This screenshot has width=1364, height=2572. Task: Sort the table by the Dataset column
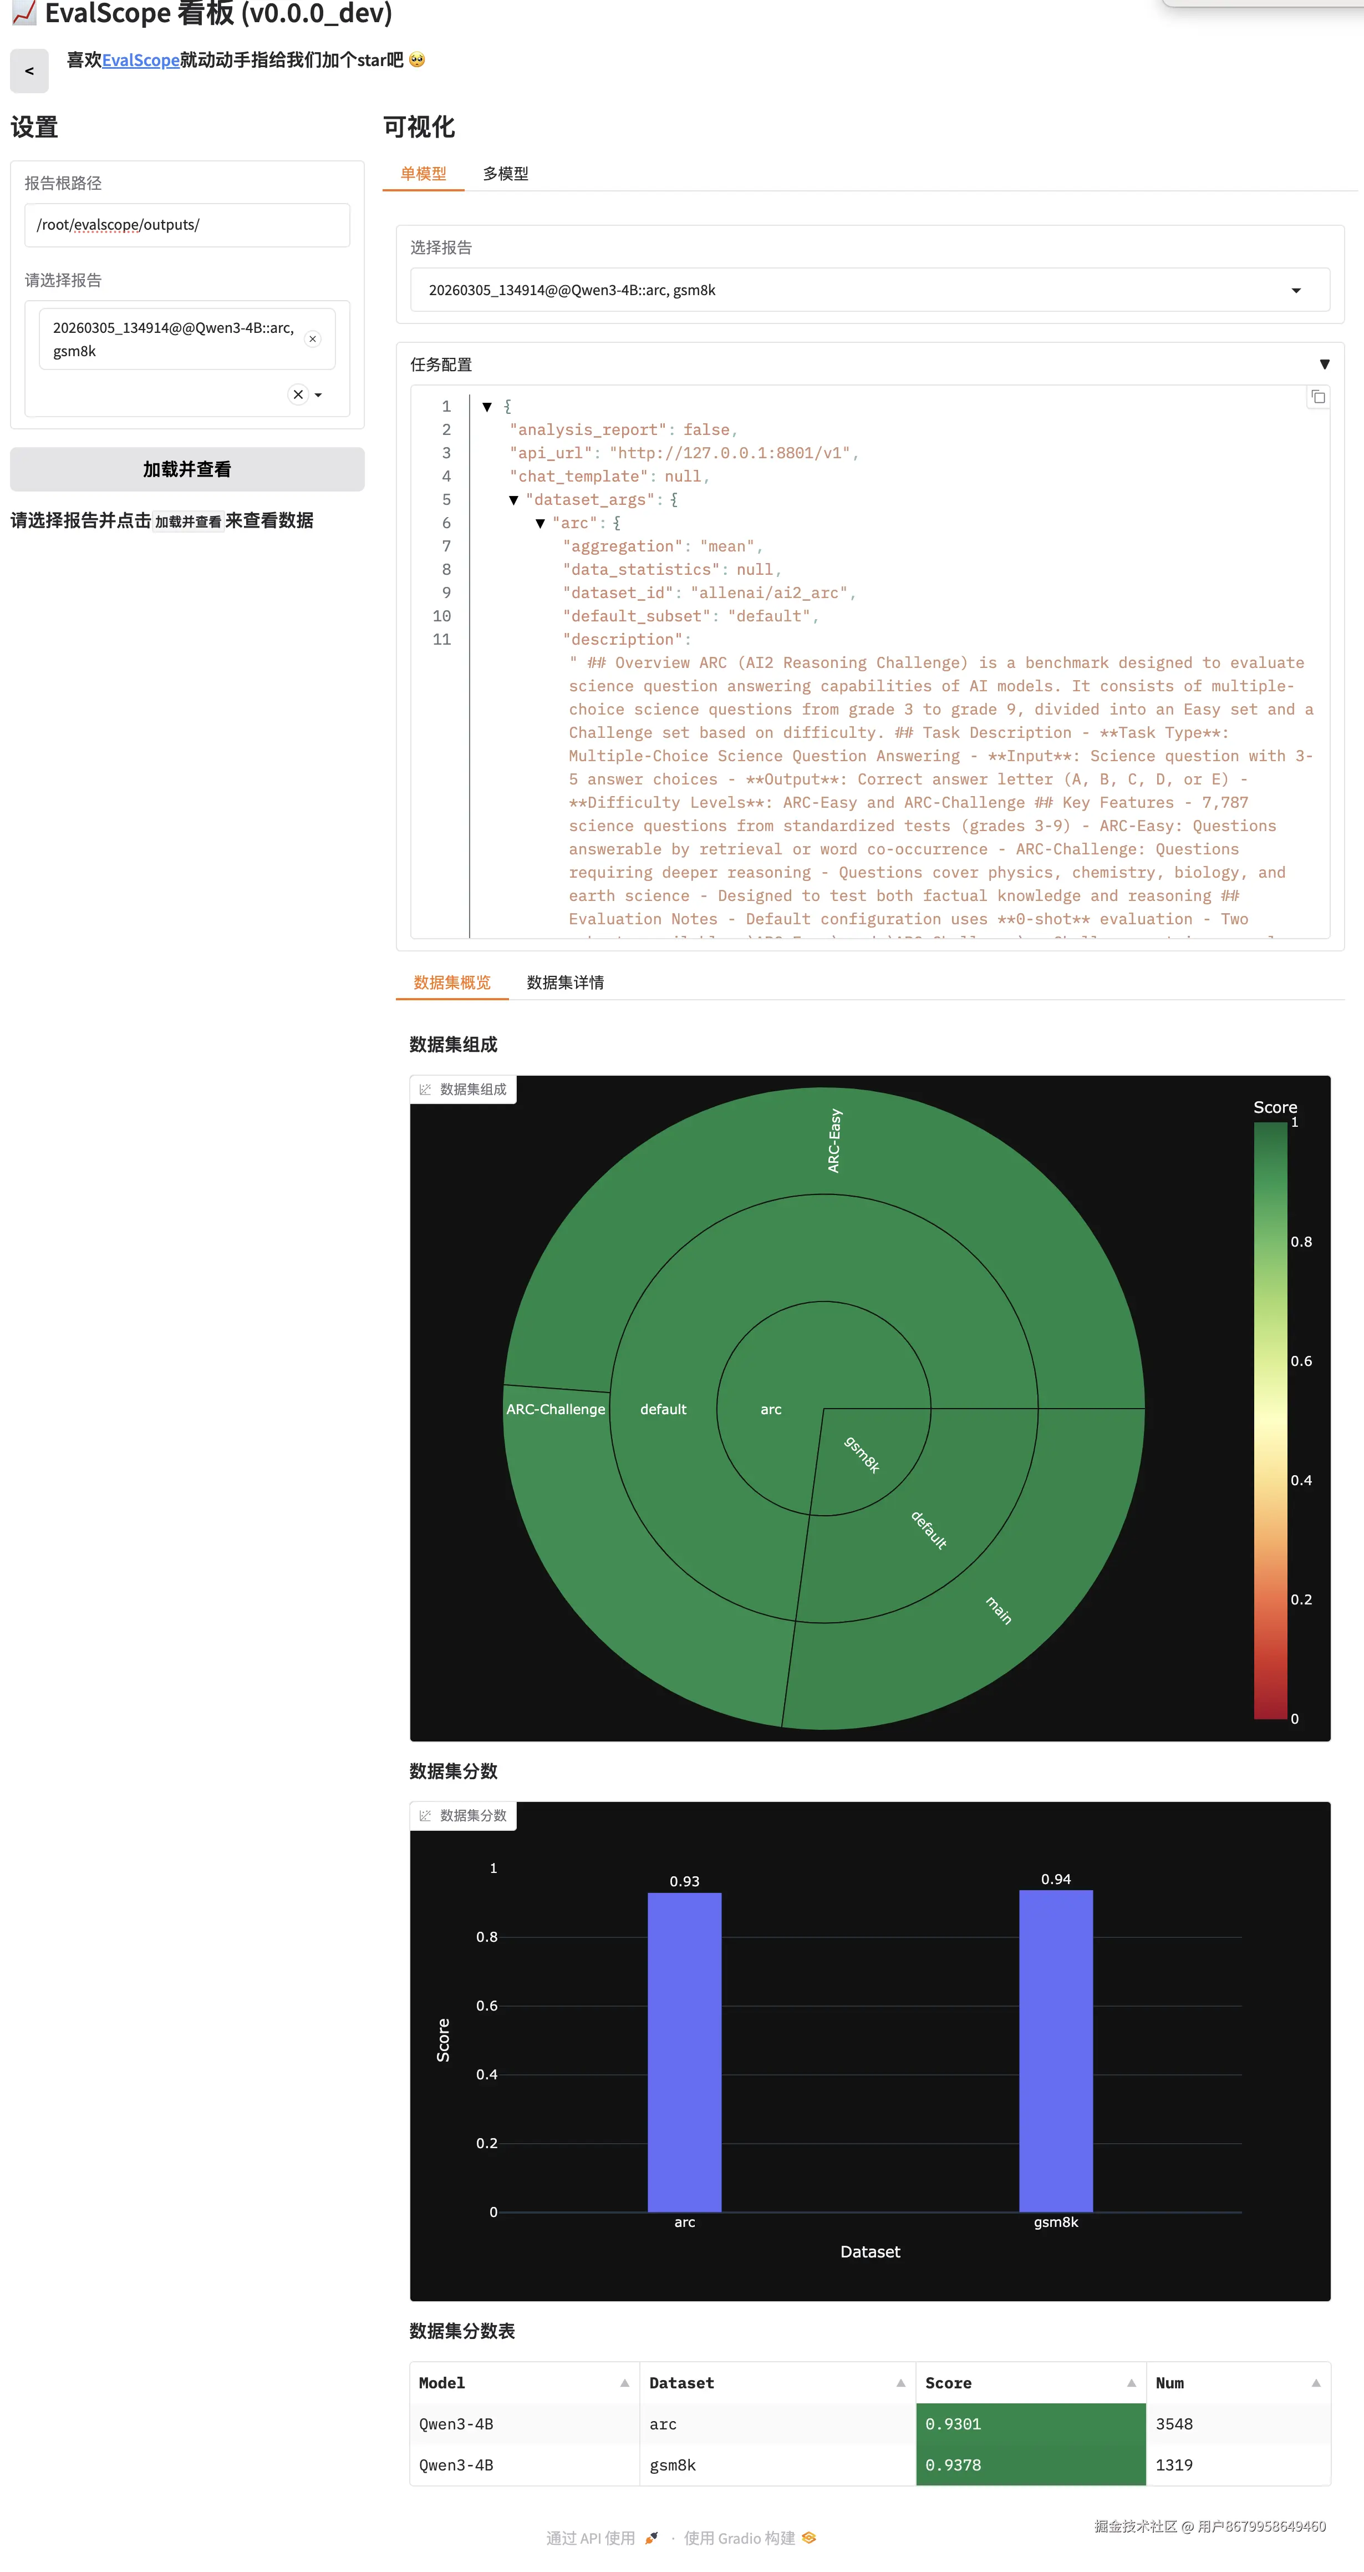coord(900,2383)
